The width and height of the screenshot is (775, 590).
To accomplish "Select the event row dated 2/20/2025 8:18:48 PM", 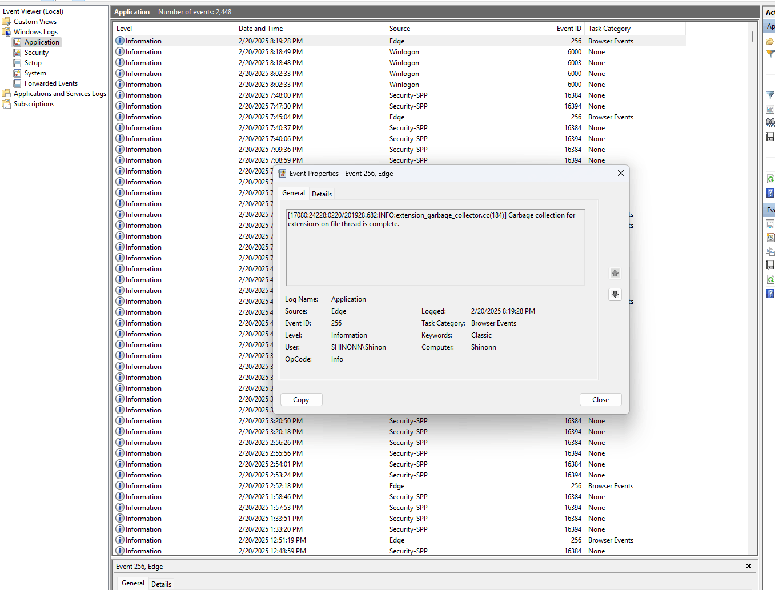I will 399,63.
